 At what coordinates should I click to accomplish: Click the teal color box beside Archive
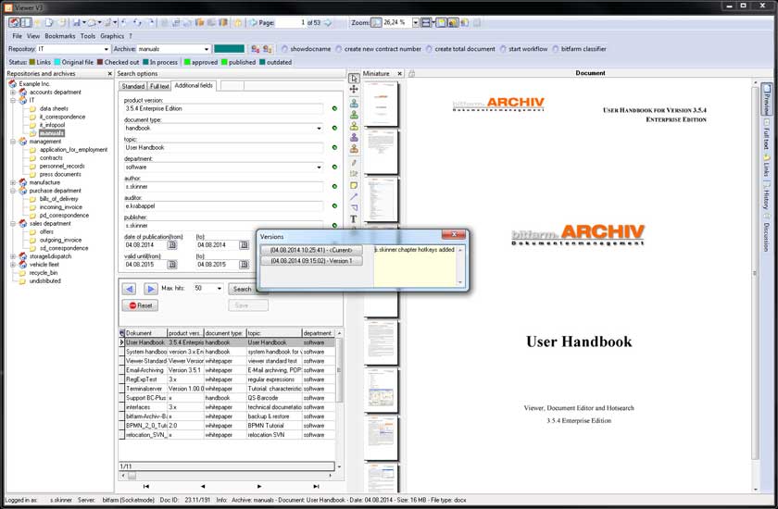coord(229,49)
